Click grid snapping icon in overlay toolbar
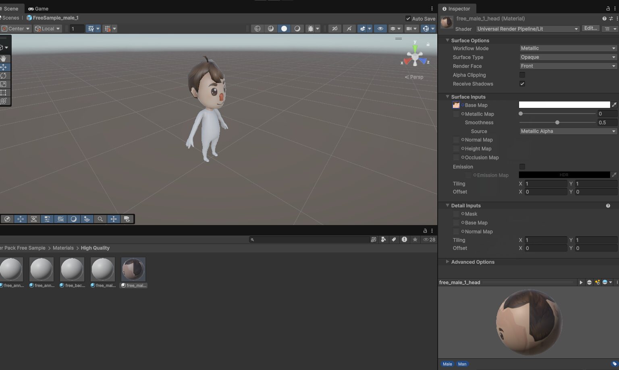Screen dimensions: 619x370 [60, 219]
